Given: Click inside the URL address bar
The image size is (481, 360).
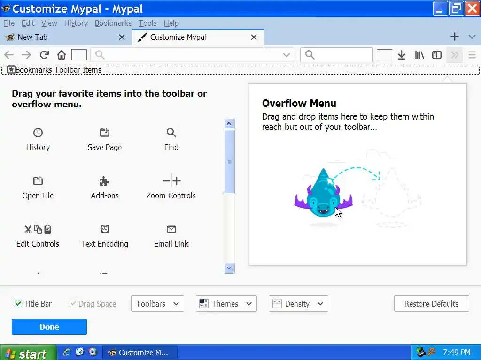Looking at the screenshot, I should tap(192, 55).
